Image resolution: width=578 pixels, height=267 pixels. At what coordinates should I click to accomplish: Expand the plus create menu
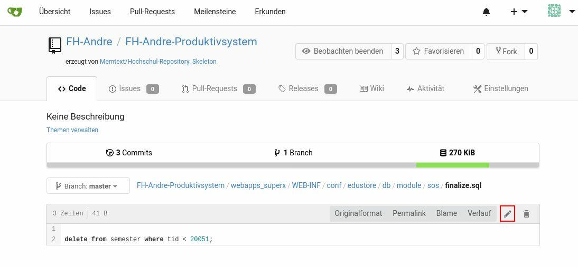click(x=518, y=12)
